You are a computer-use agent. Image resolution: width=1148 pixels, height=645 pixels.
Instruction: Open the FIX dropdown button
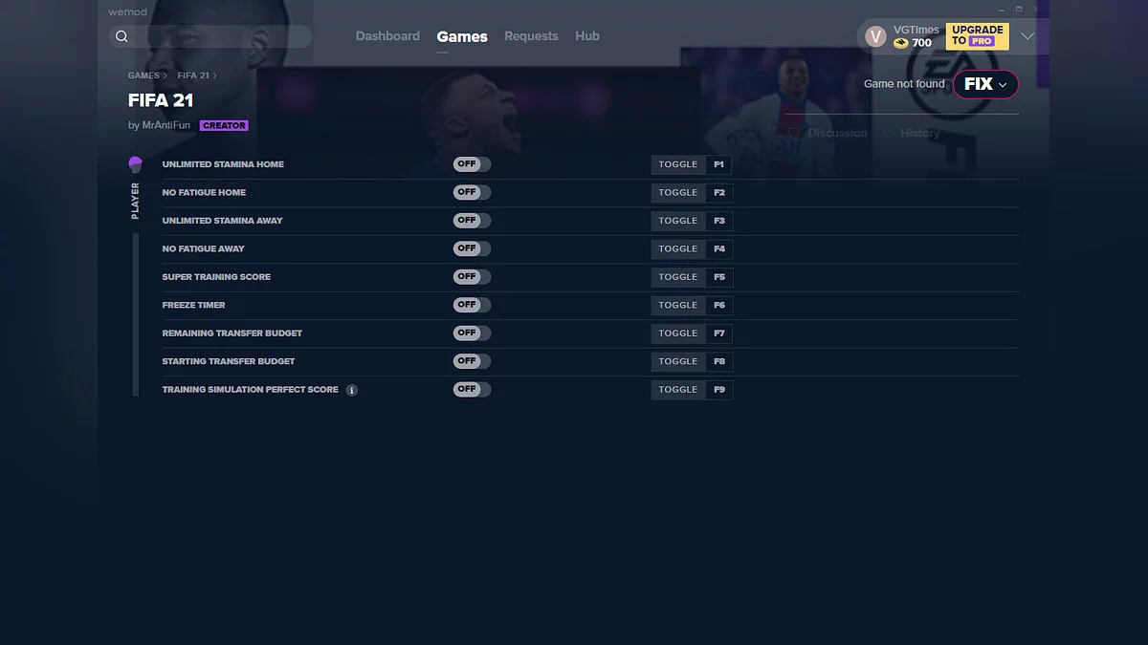pyautogui.click(x=985, y=84)
